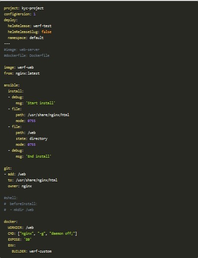Click 'nginx:latest' base image value
The height and width of the screenshot is (258, 198).
28,73
